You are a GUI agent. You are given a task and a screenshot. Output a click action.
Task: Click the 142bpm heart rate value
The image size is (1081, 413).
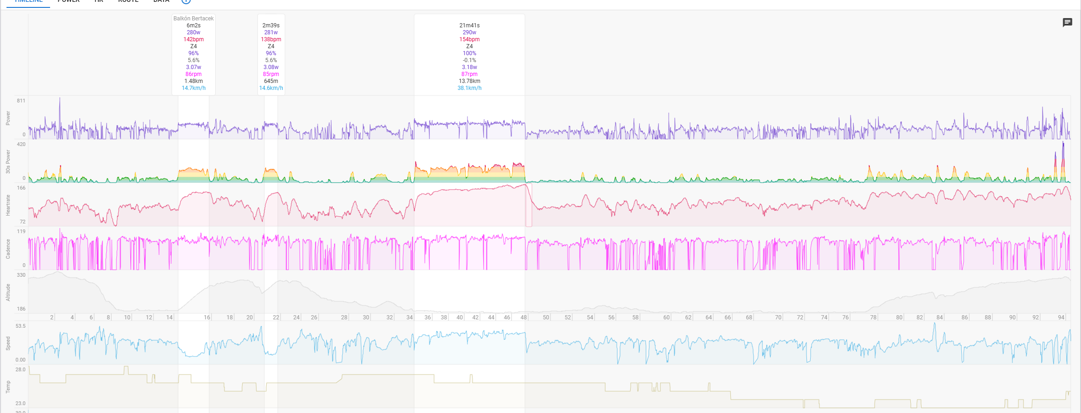click(x=193, y=39)
